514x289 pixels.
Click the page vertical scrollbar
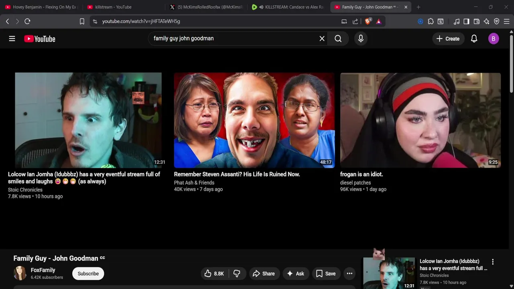511,64
